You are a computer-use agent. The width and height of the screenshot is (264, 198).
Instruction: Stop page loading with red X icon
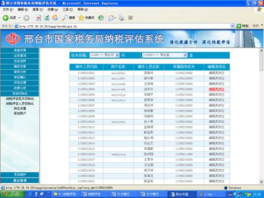click(x=38, y=18)
